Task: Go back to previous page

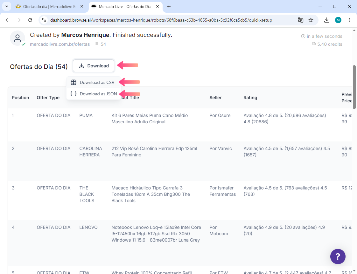Action: click(7, 20)
